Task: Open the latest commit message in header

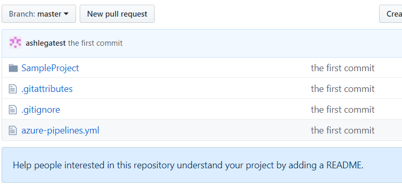Action: click(95, 43)
